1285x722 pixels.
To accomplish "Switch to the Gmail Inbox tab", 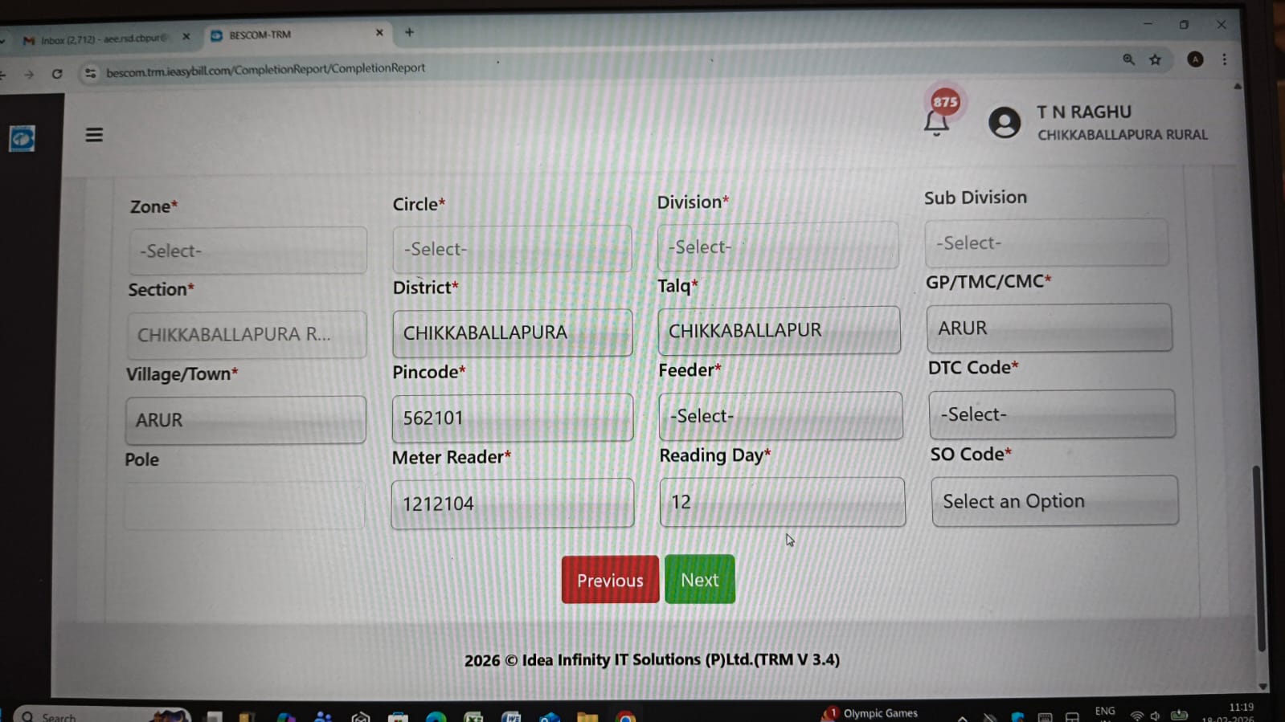I will coord(104,39).
